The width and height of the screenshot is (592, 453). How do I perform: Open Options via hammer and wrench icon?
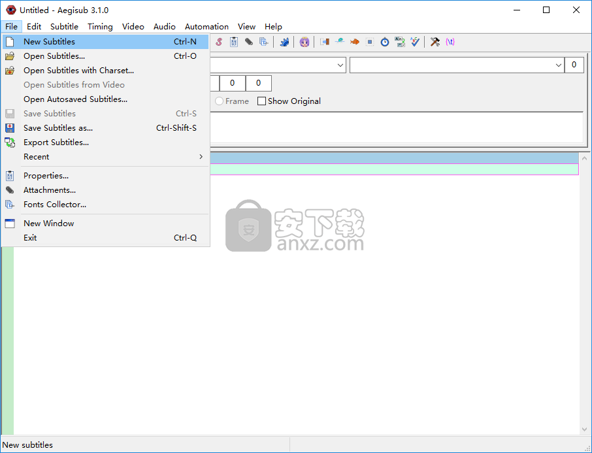[x=435, y=42]
